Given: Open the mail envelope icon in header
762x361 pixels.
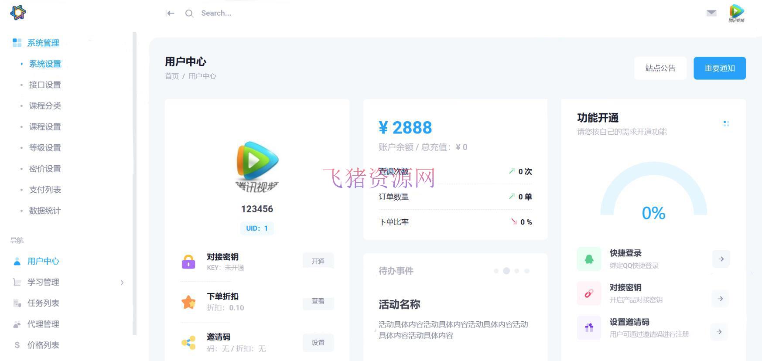Looking at the screenshot, I should point(711,13).
